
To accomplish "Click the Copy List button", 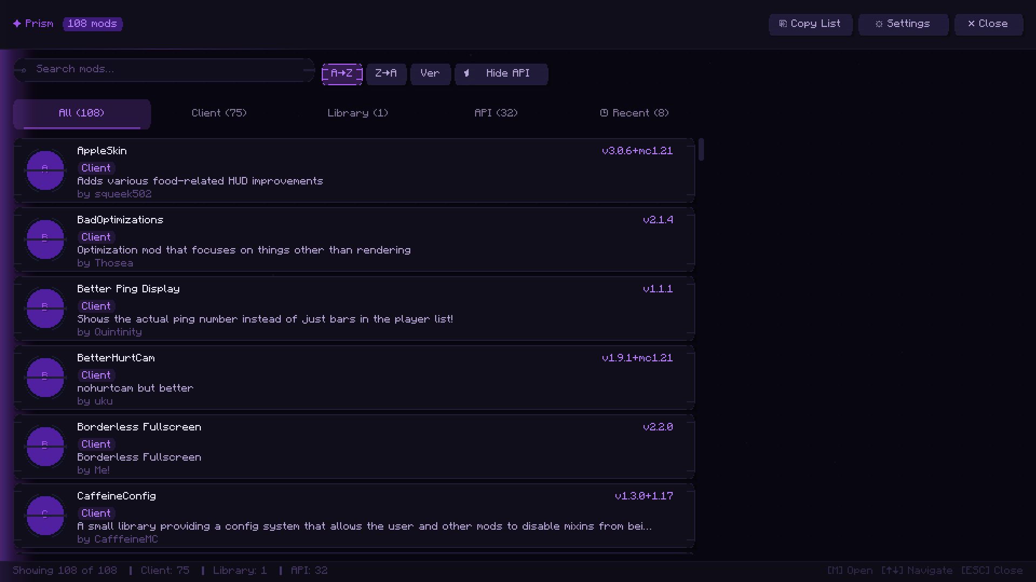I will click(x=810, y=24).
